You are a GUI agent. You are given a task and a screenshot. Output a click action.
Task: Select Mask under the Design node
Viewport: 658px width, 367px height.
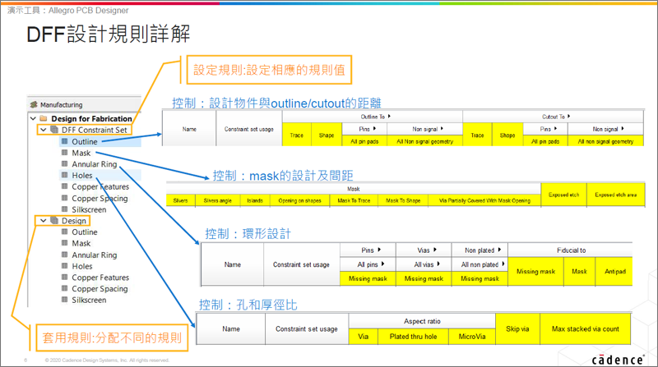coord(81,243)
